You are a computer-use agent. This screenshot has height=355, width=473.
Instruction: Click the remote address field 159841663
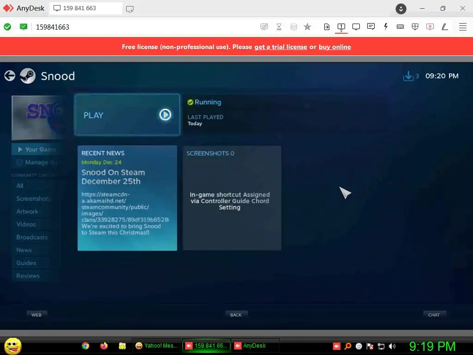point(53,27)
